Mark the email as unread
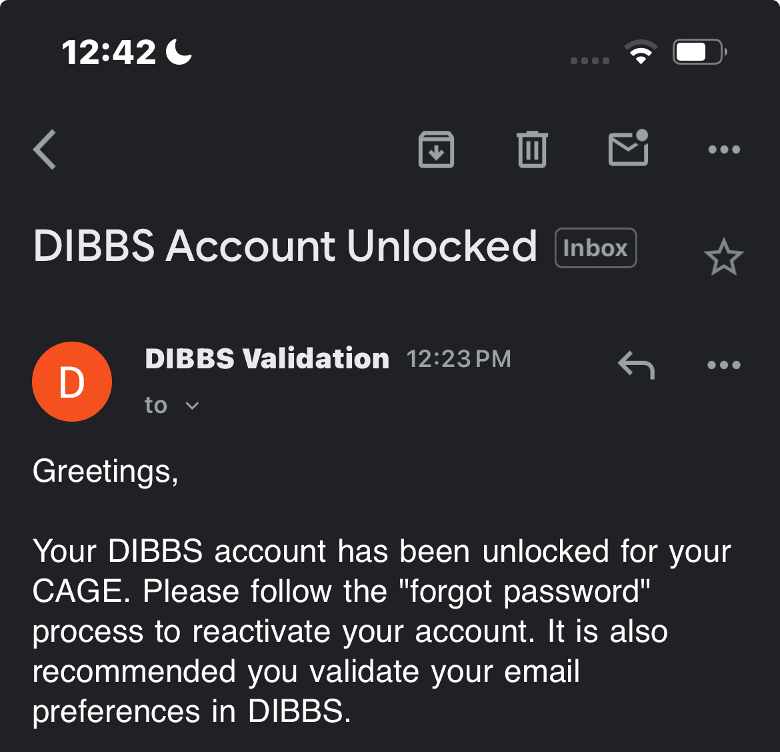 [627, 149]
